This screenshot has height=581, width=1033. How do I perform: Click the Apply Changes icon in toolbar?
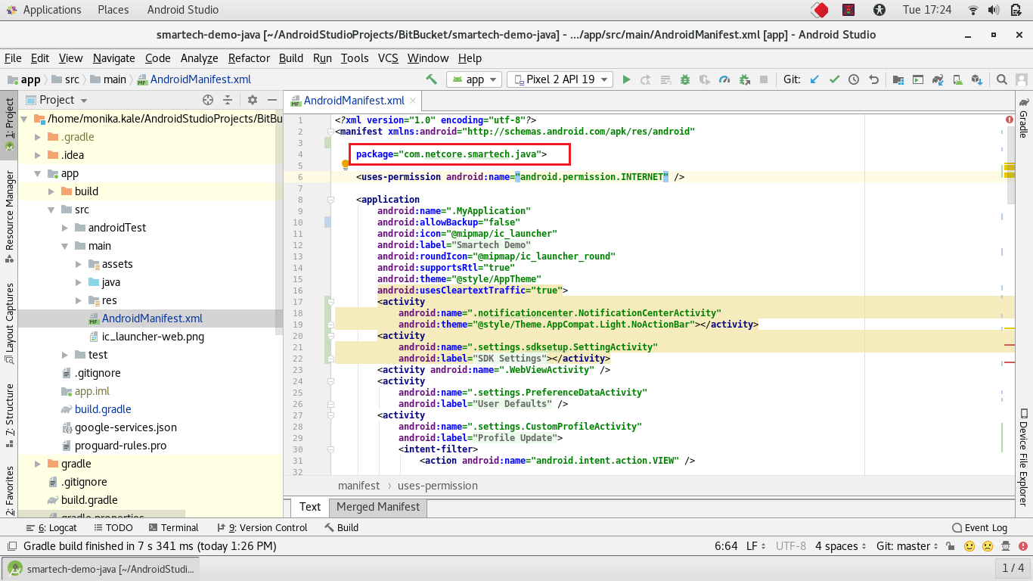646,79
